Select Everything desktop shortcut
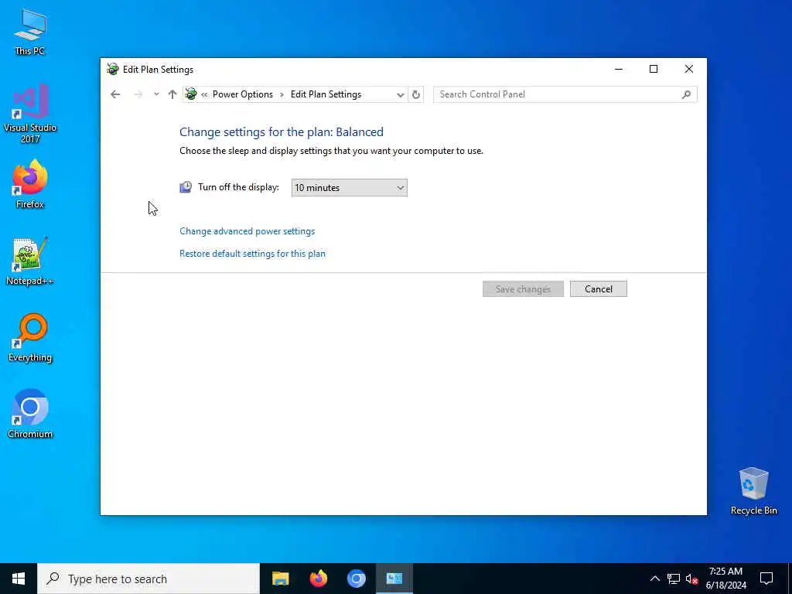Image resolution: width=792 pixels, height=594 pixels. [30, 338]
